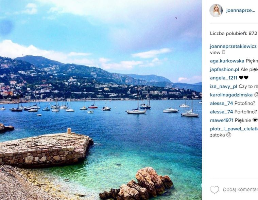Open the profile avatar picture

coord(216,11)
